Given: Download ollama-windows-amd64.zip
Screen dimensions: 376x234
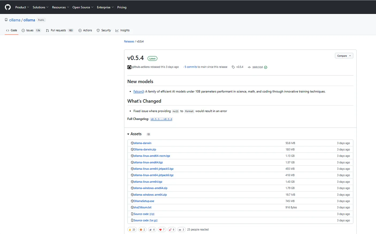Looking at the screenshot, I should [150, 188].
